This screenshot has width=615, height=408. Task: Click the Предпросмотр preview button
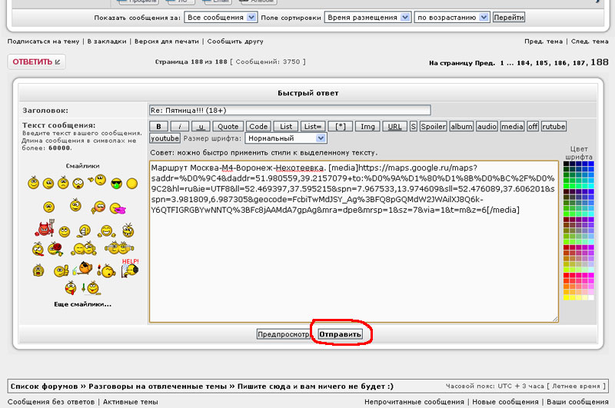pyautogui.click(x=284, y=334)
